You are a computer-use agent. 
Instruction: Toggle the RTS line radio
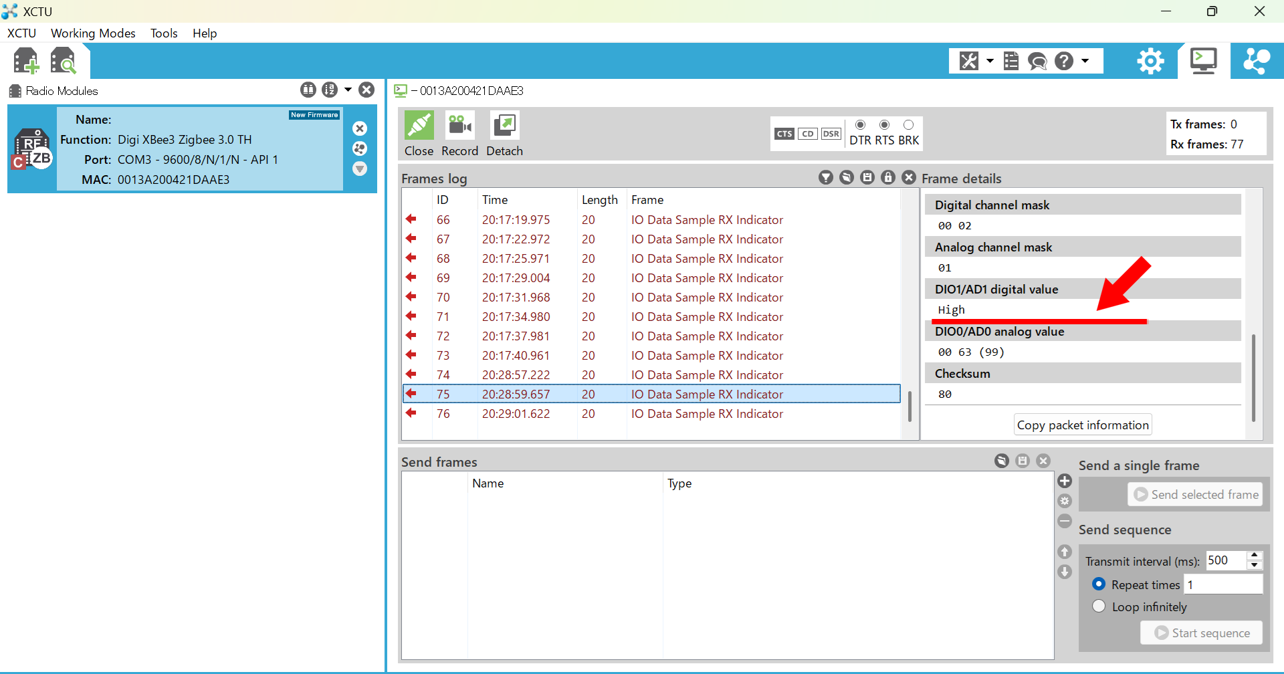point(885,125)
